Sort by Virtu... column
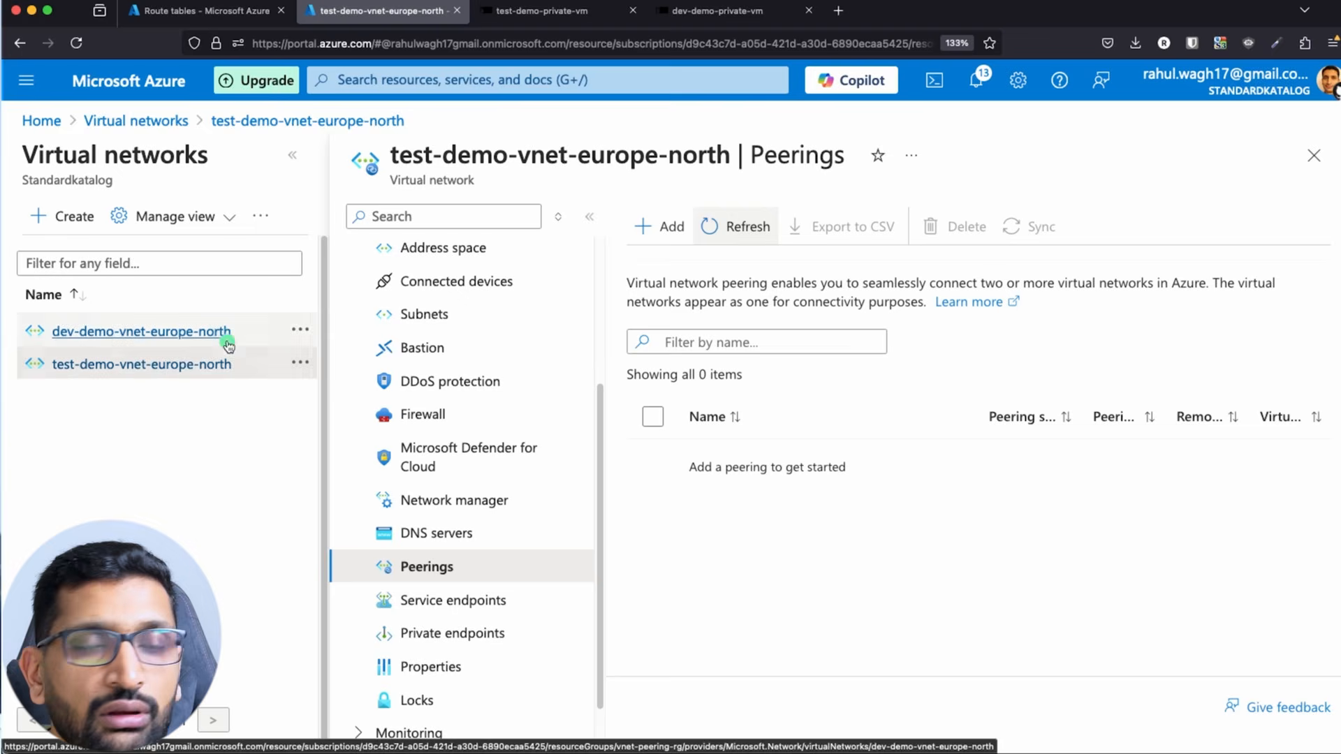 click(x=1290, y=417)
